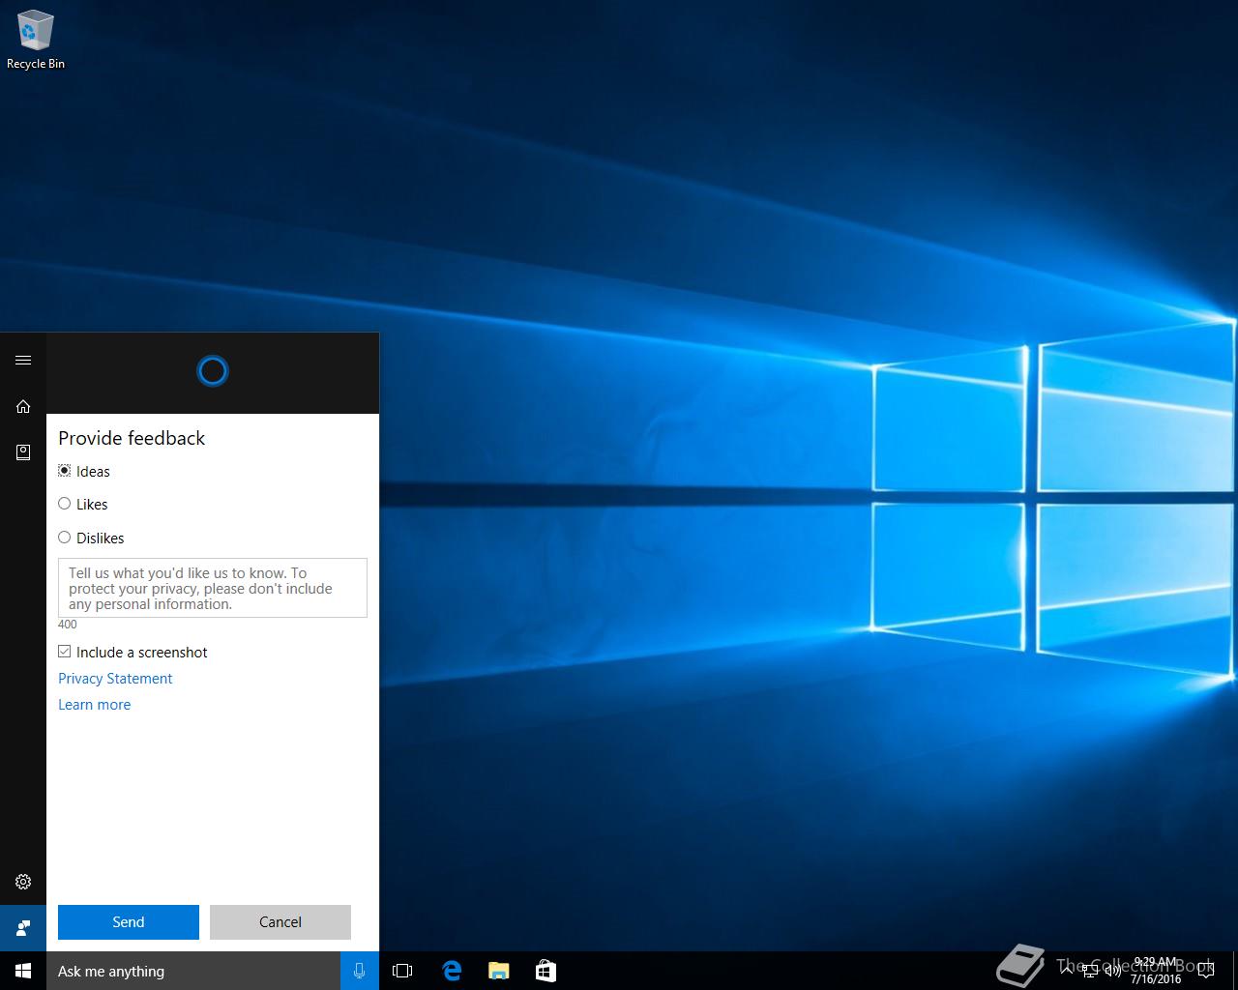Click the feedback text box
Screen dimensions: 1238x990
tap(213, 588)
